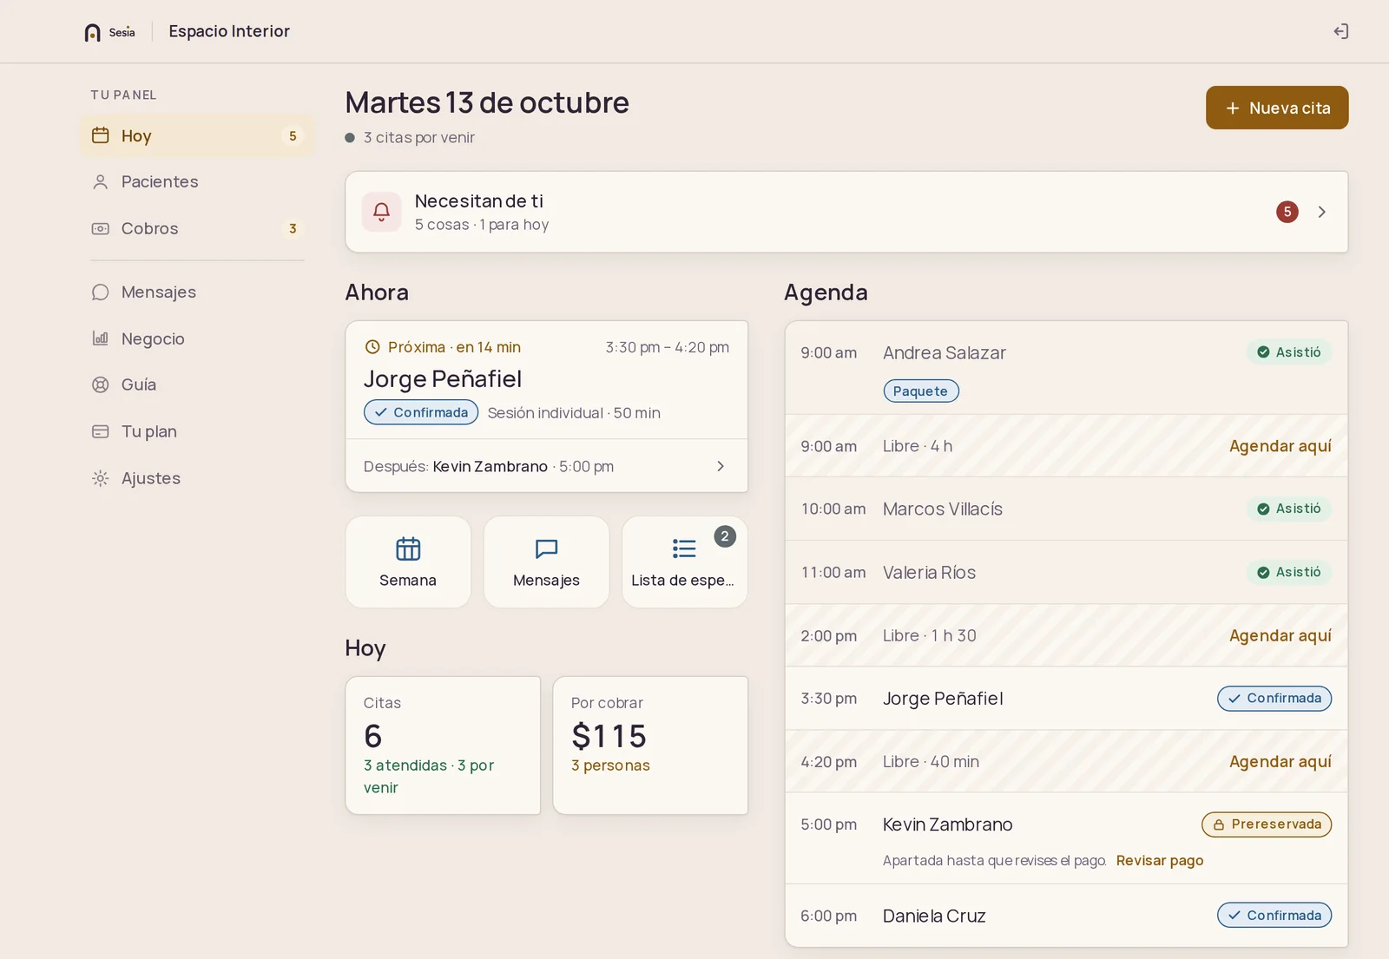Click the Citas summary card

tap(443, 746)
